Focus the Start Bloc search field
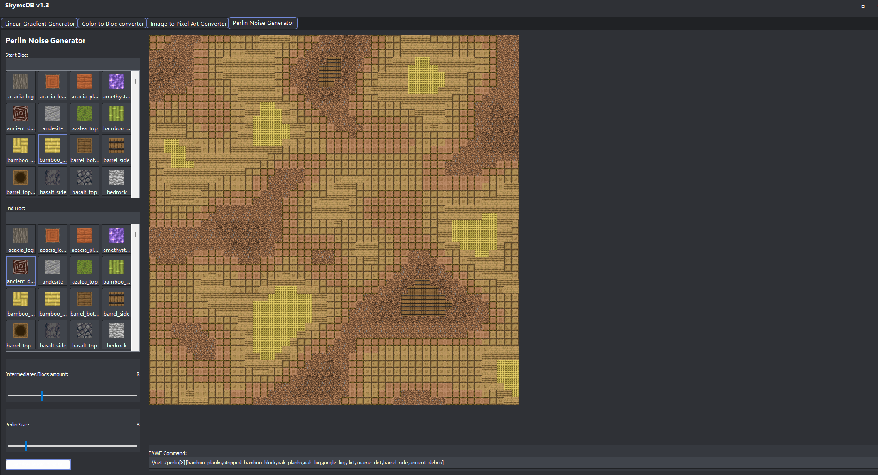This screenshot has width=878, height=475. tap(72, 64)
